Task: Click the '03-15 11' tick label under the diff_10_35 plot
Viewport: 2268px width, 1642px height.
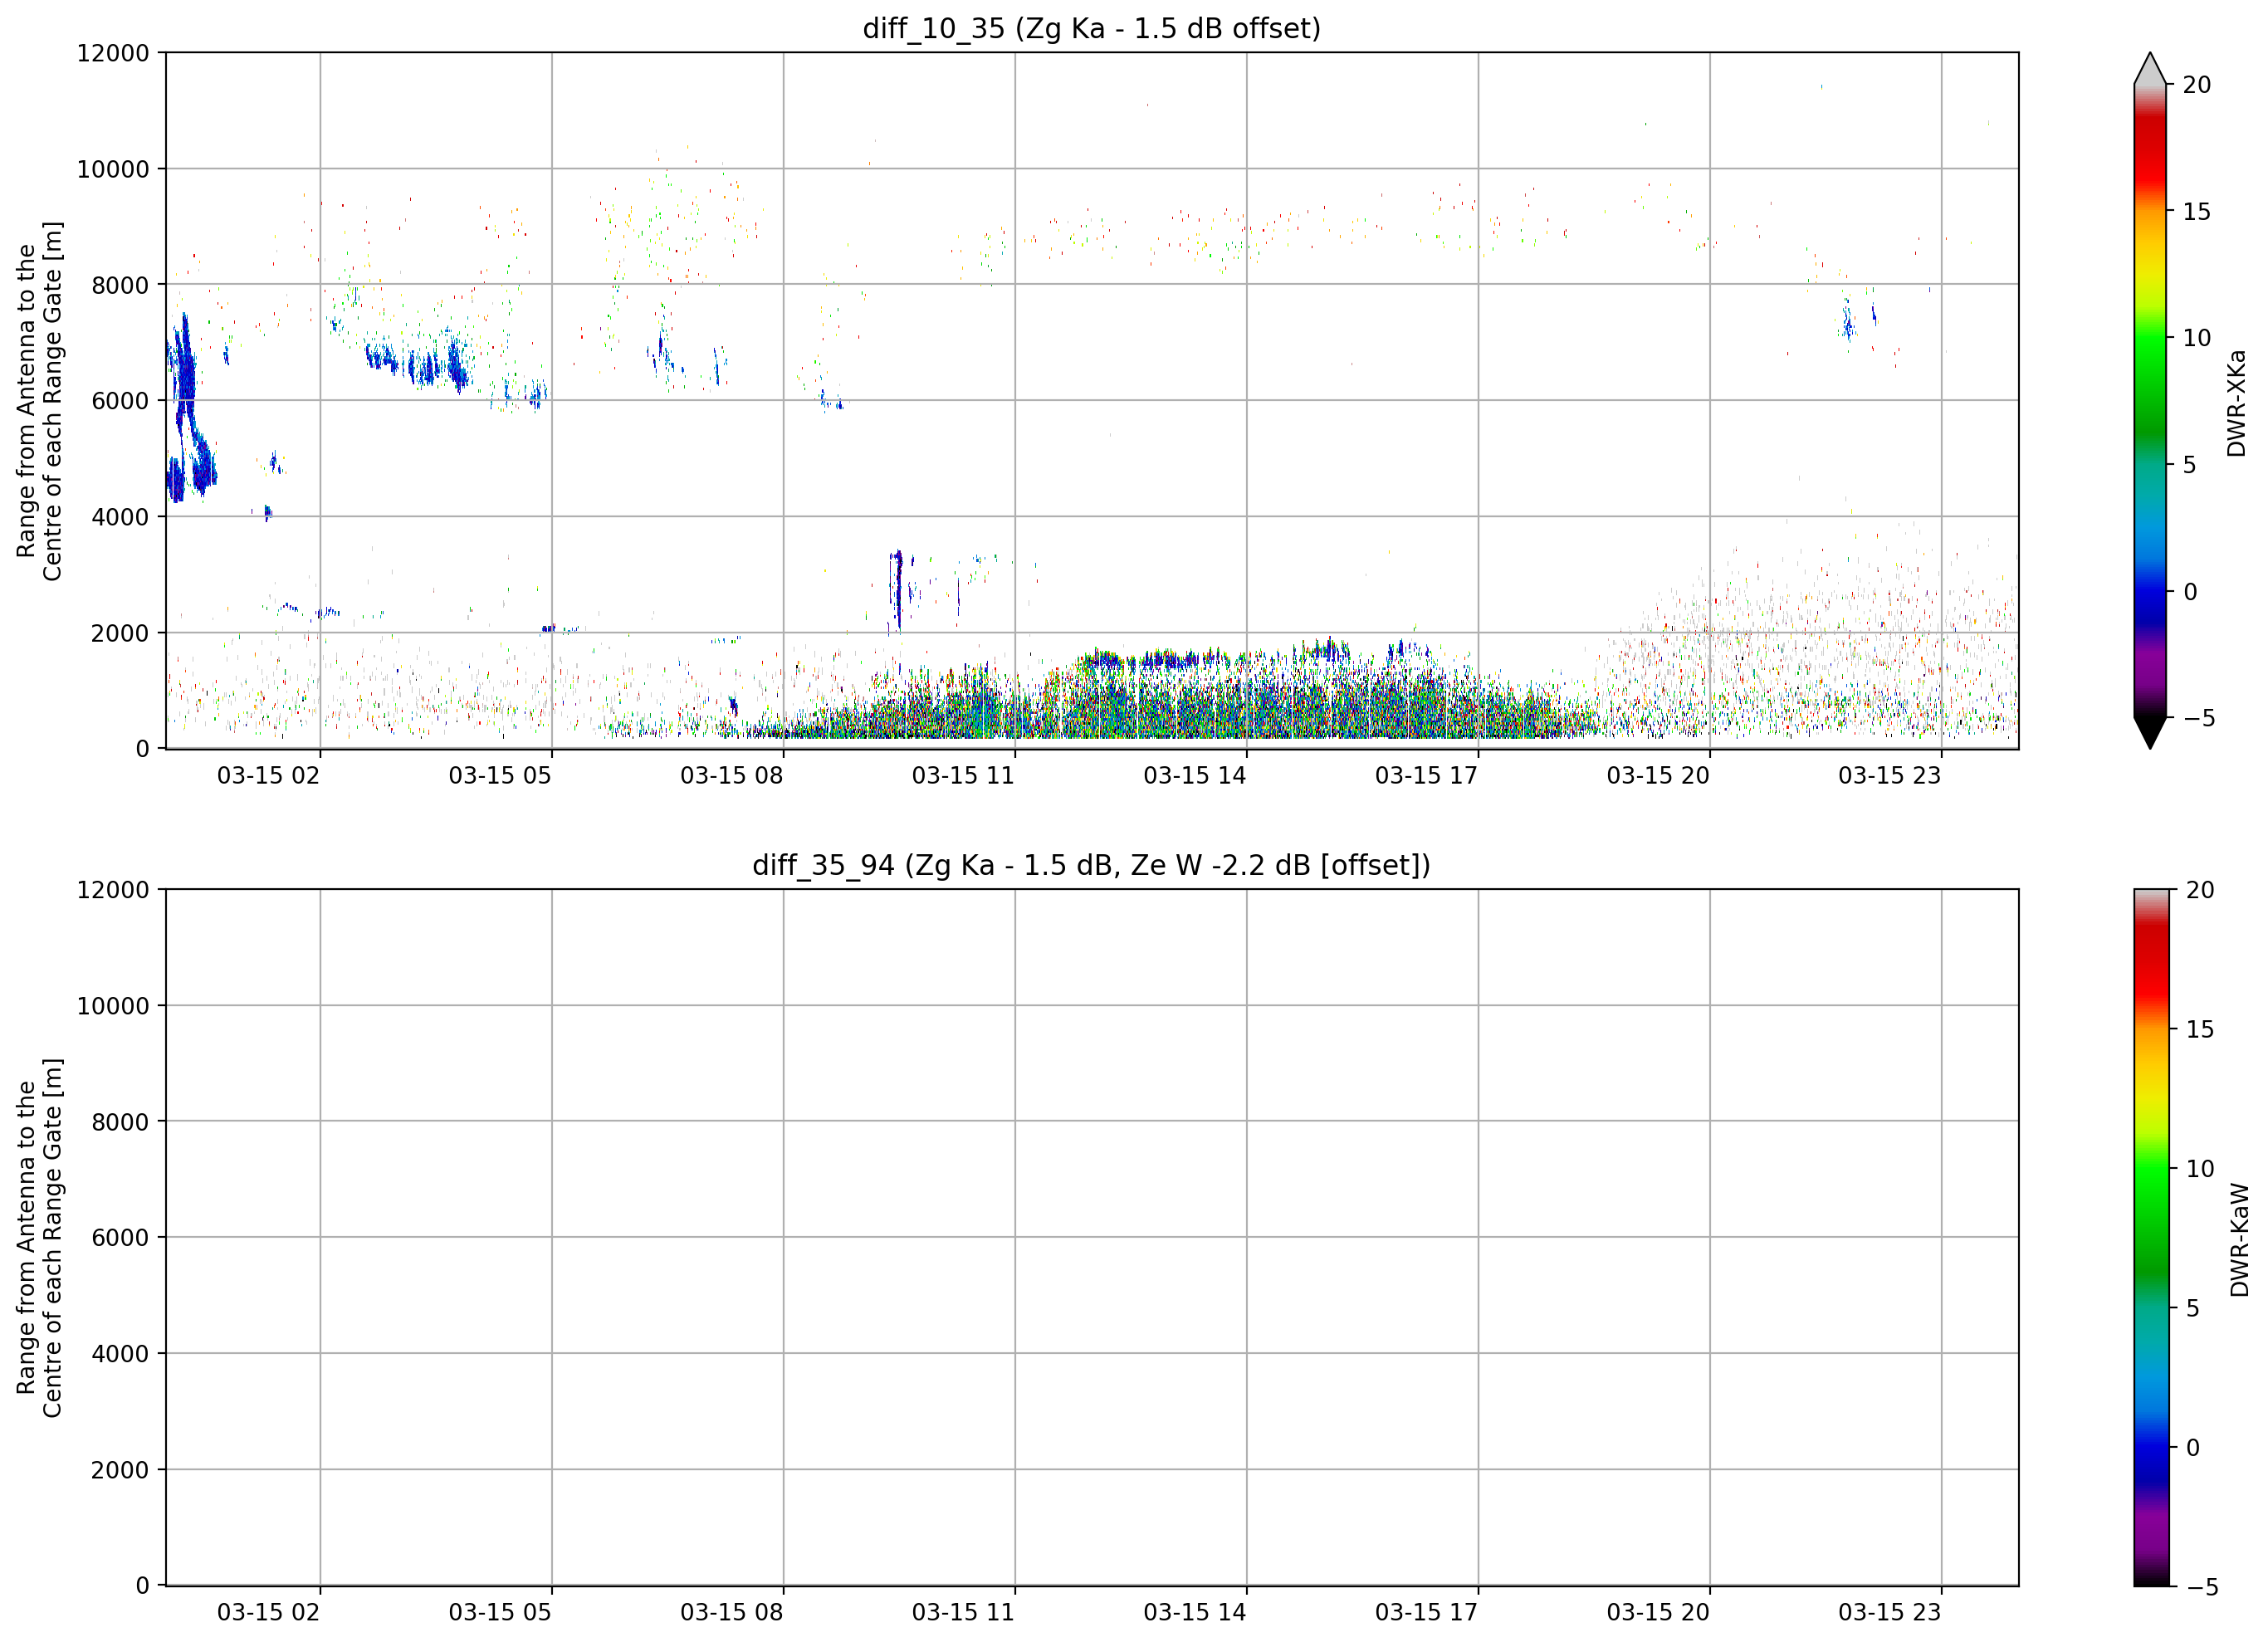Action: [963, 775]
